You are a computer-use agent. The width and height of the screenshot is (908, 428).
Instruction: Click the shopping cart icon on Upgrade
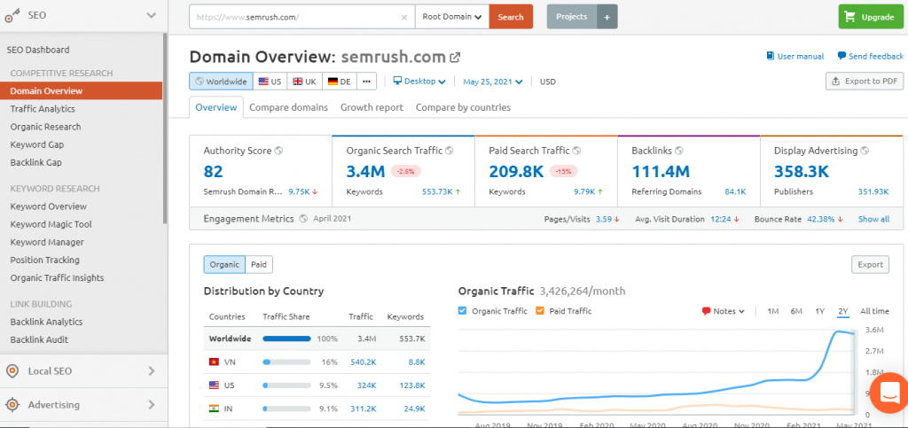pos(849,17)
